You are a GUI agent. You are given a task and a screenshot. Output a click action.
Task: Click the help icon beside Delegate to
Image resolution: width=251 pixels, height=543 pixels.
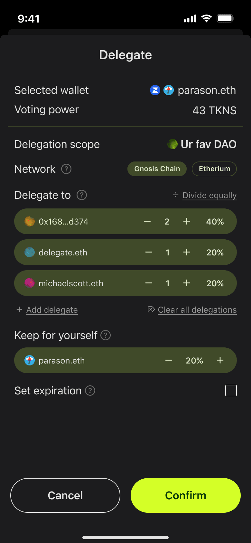[82, 195]
